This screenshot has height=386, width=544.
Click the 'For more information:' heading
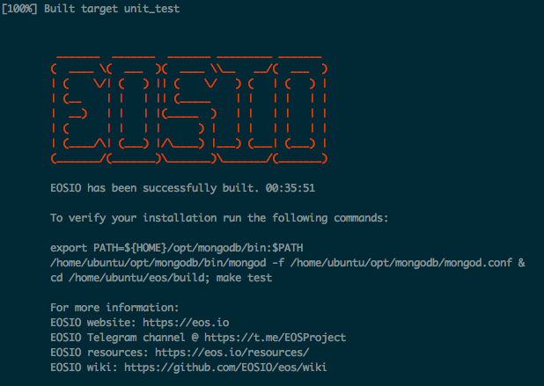click(x=114, y=308)
